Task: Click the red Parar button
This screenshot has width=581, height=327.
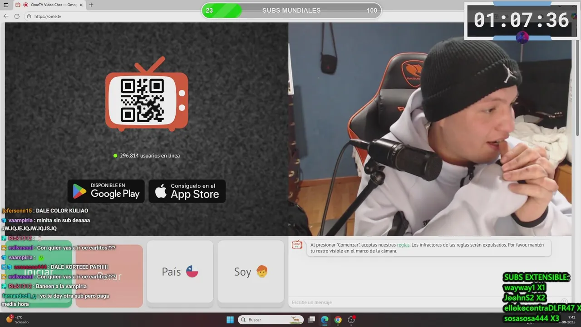Action: (x=109, y=275)
